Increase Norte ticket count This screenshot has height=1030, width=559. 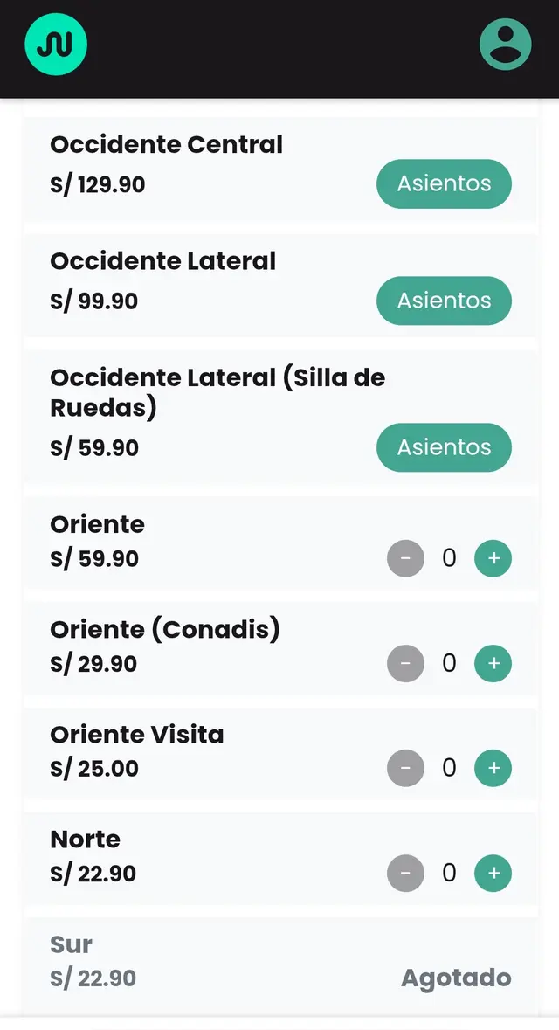493,873
